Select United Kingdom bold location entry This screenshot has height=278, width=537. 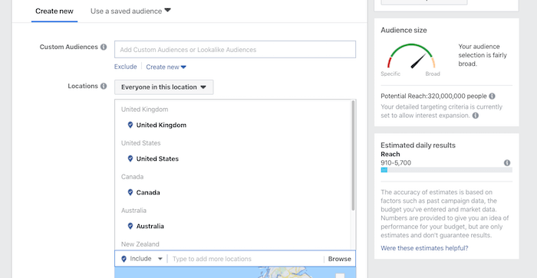[161, 125]
